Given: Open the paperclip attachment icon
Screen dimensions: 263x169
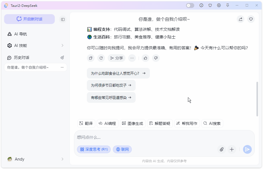Looking at the screenshot, I should click(221, 149).
